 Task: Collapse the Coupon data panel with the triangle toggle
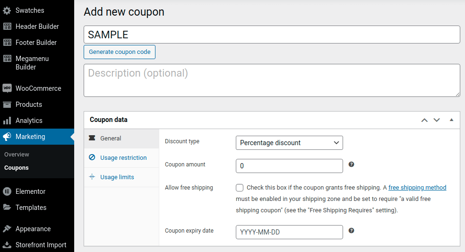(x=451, y=120)
